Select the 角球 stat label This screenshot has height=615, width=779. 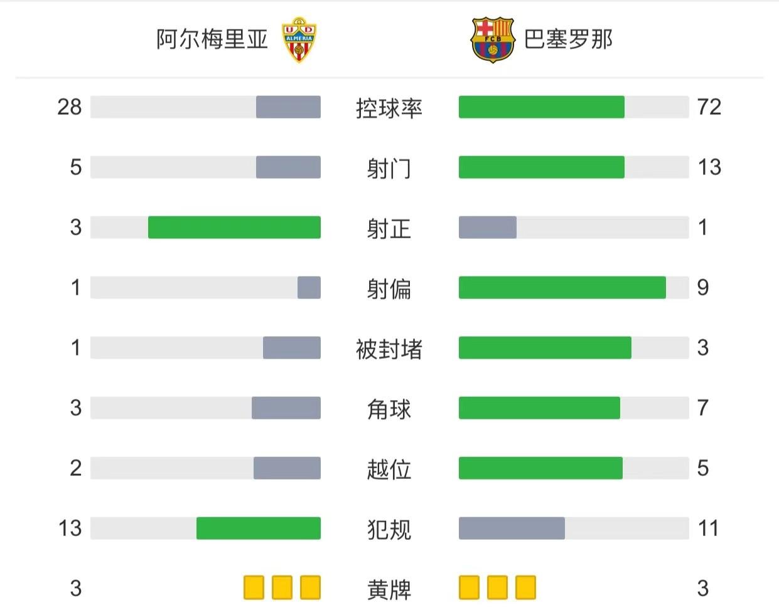point(389,409)
